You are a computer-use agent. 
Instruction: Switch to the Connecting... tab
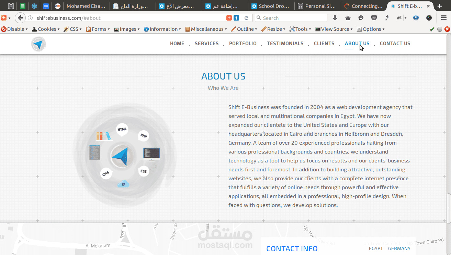pos(363,6)
